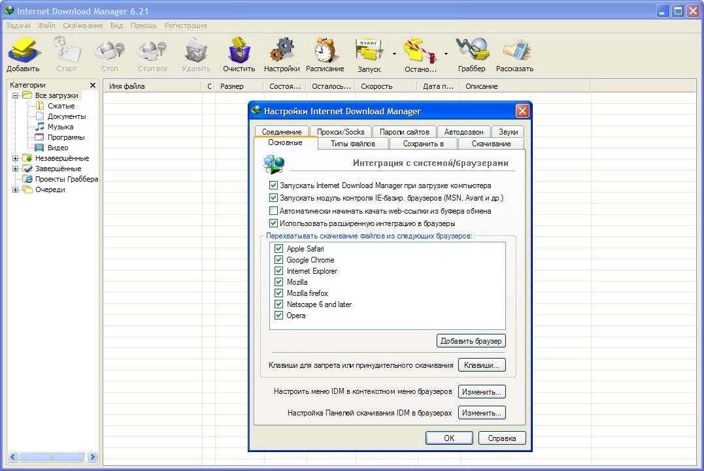Toggle the Opera checkbox
This screenshot has width=704, height=471.
pos(279,316)
